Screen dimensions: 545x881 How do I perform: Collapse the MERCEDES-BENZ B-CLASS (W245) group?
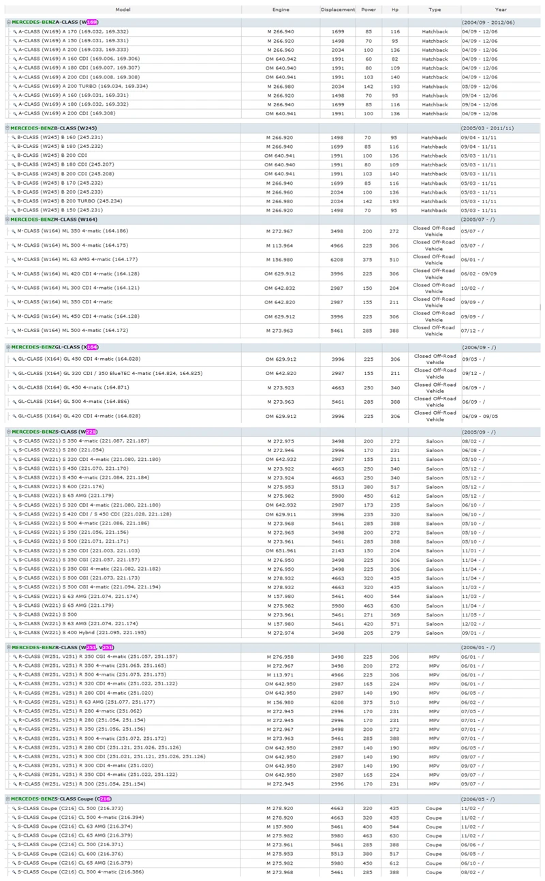8,128
